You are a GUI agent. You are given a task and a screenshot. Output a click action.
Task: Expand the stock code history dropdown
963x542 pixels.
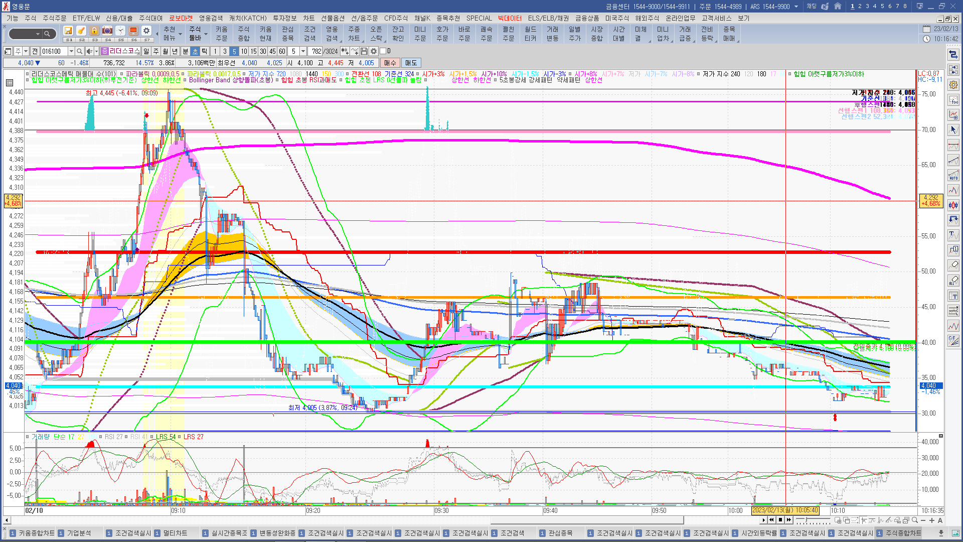pos(71,51)
